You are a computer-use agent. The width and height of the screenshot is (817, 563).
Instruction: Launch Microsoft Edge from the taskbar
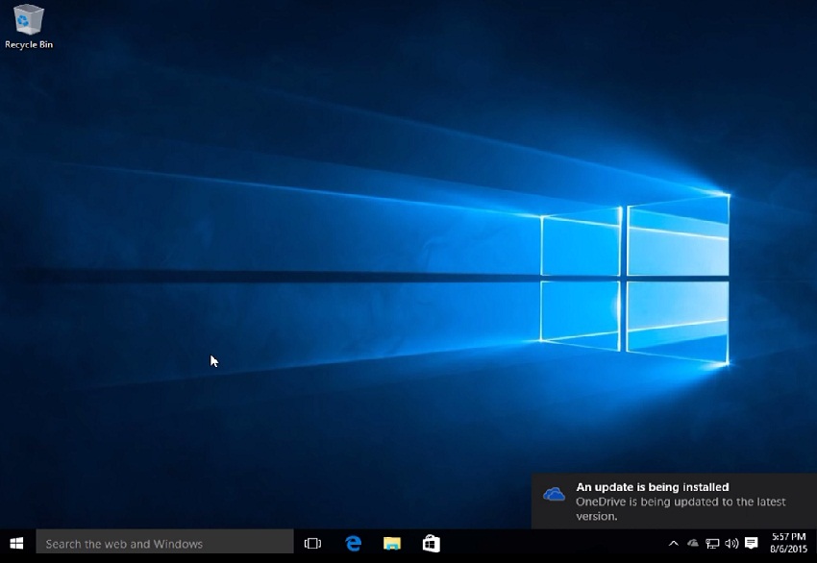(x=354, y=544)
